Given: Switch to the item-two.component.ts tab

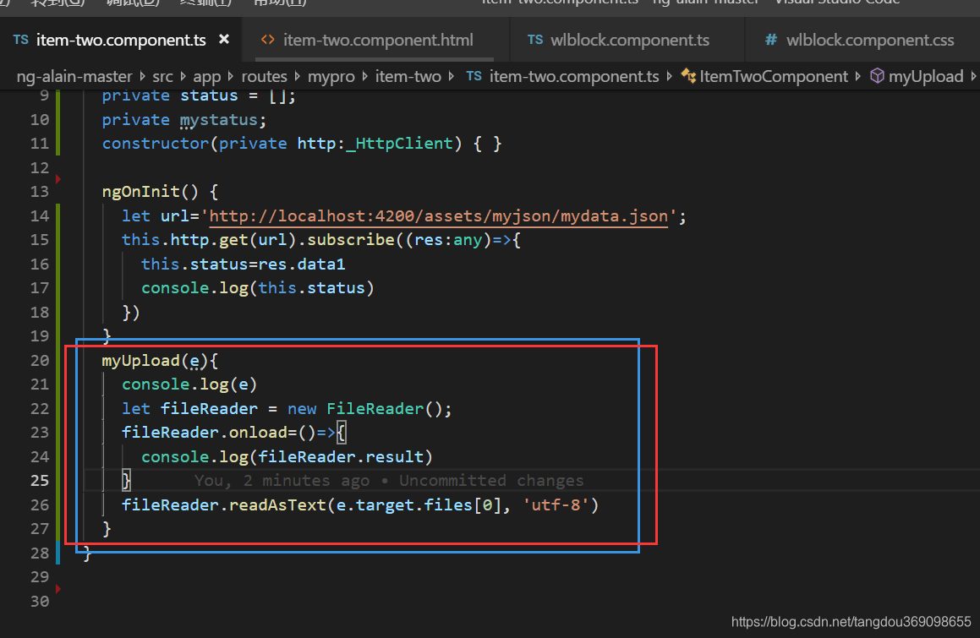Looking at the screenshot, I should pos(121,40).
